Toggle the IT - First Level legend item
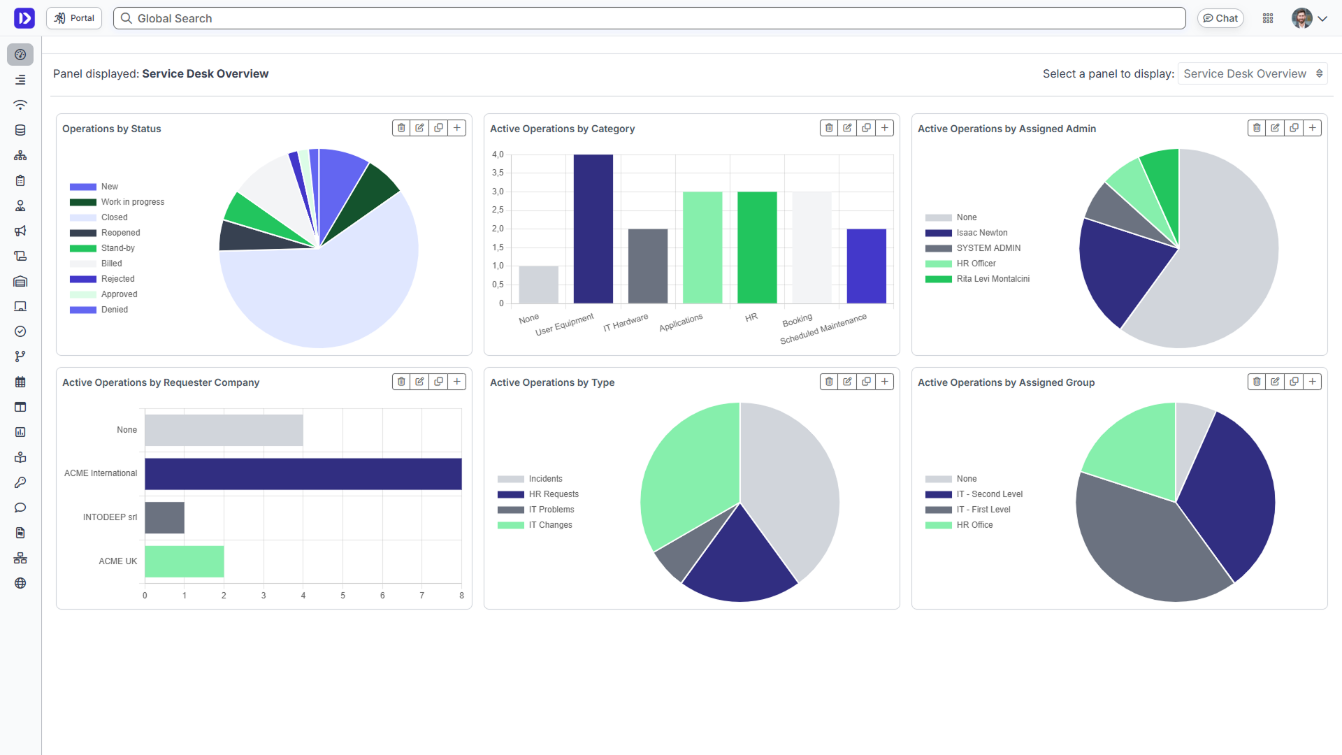Screen dimensions: 1342x755 coord(983,510)
